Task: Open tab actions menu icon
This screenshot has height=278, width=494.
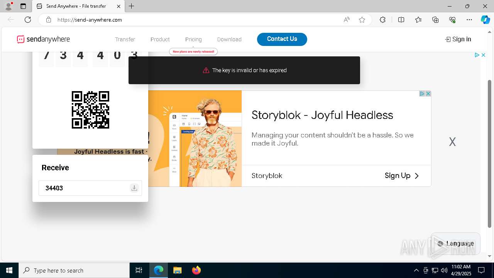Action: click(x=23, y=6)
